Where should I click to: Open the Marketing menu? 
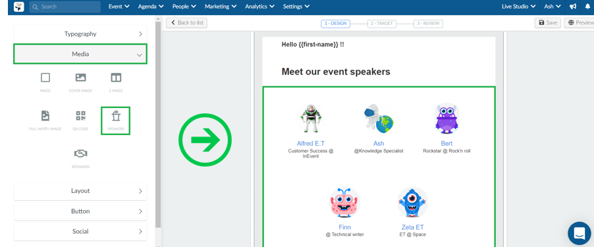pyautogui.click(x=221, y=7)
